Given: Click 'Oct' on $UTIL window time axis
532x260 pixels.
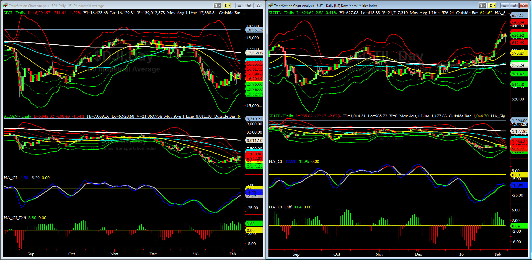Looking at the screenshot, I should (x=337, y=254).
